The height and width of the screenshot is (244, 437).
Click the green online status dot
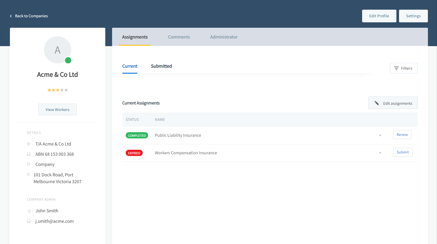click(x=68, y=60)
